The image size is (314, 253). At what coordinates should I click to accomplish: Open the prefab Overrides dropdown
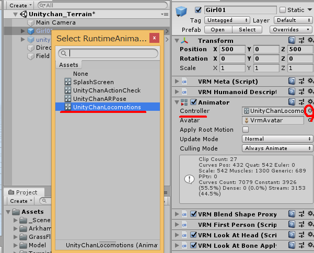pos(291,30)
